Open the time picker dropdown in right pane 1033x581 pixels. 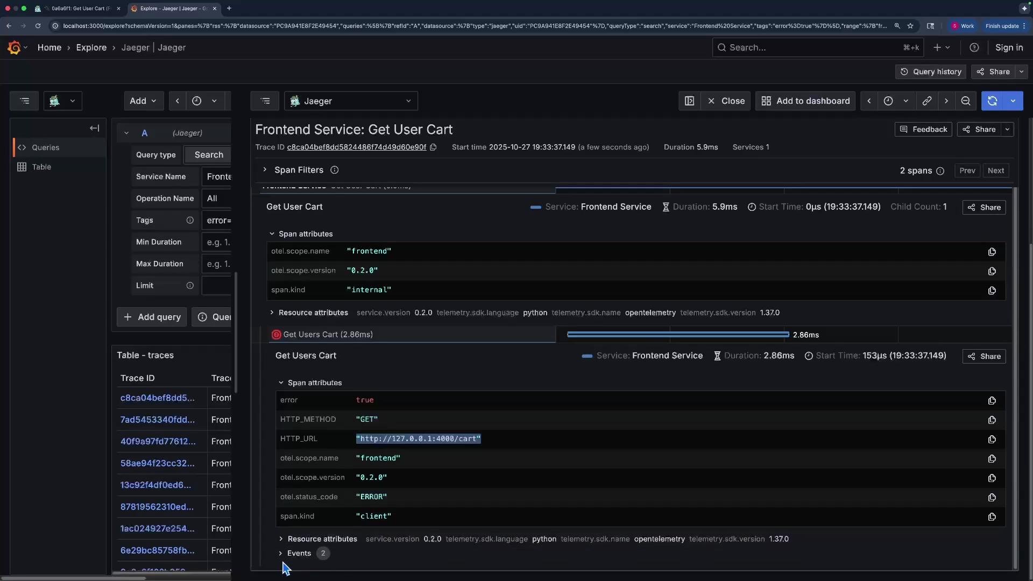896,101
